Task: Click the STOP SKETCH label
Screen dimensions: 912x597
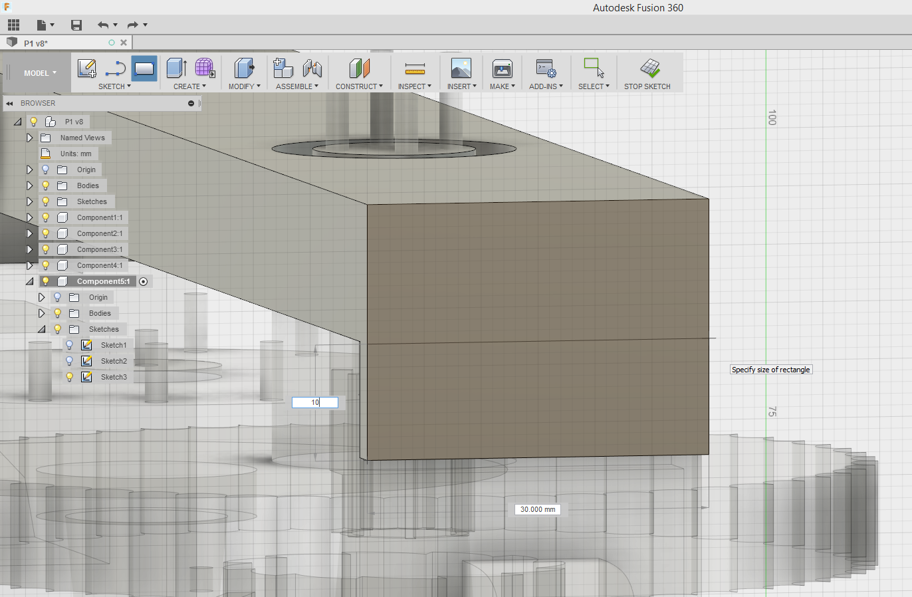Action: tap(647, 86)
